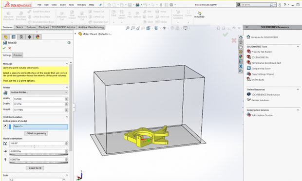Click the Instant3D tool
The height and width of the screenshot is (181, 302).
199,15
